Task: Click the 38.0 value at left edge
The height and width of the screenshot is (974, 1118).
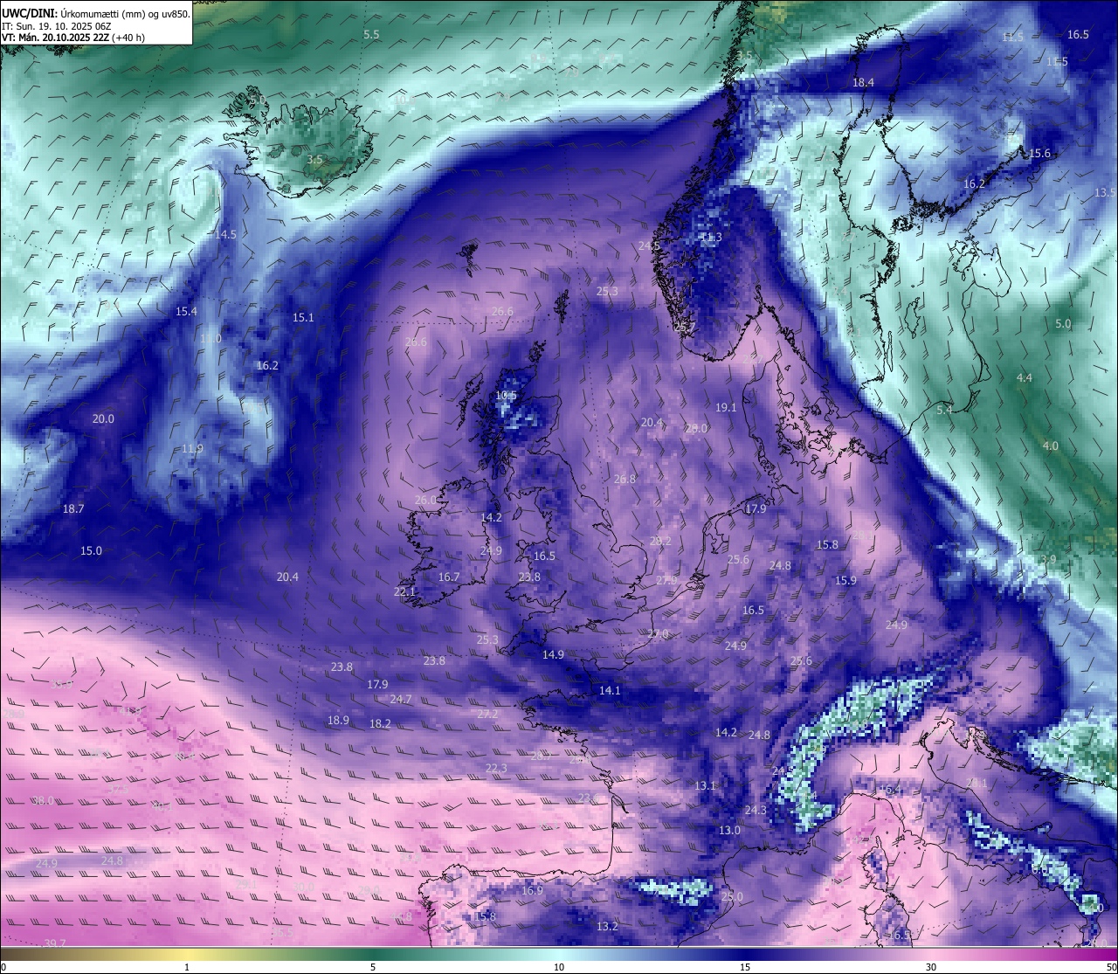Action: (43, 800)
